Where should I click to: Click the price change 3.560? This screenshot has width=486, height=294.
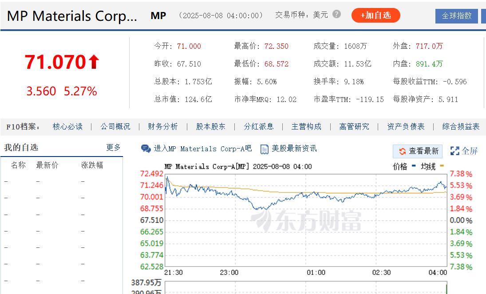click(41, 91)
